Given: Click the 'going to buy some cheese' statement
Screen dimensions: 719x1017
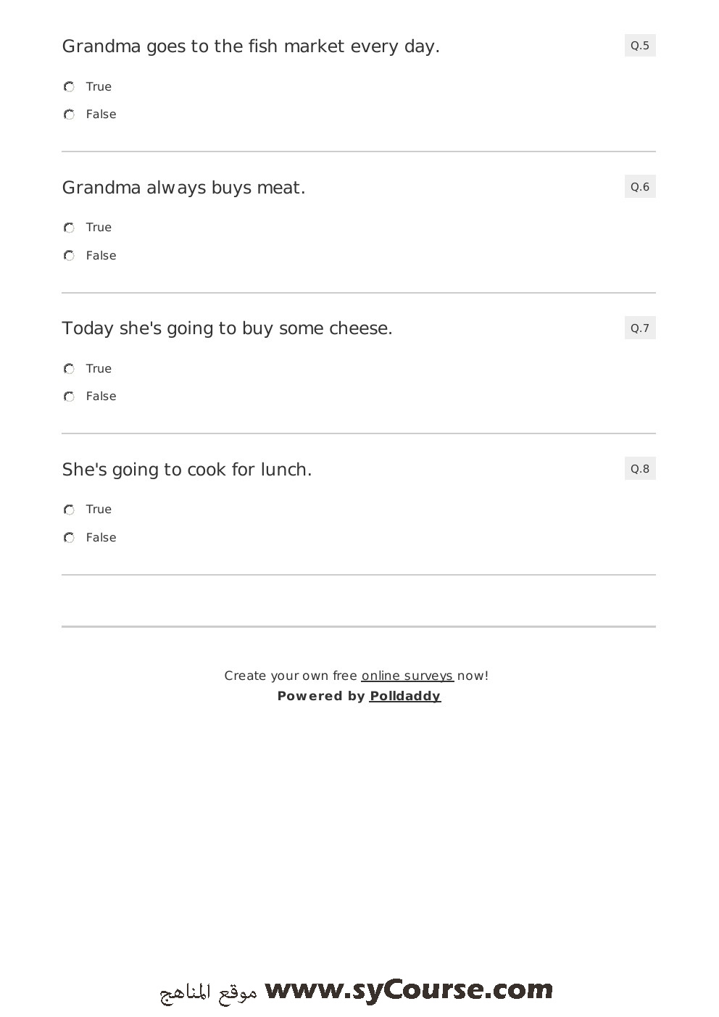Looking at the screenshot, I should coord(227,328).
